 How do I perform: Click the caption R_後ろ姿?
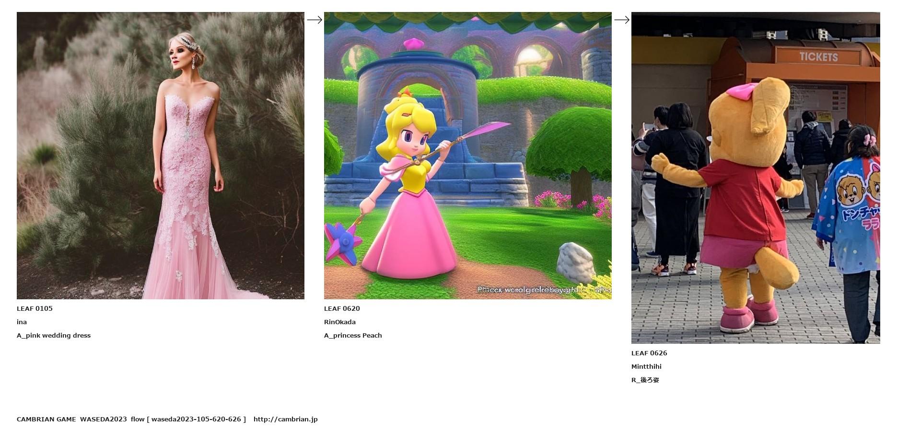(645, 380)
